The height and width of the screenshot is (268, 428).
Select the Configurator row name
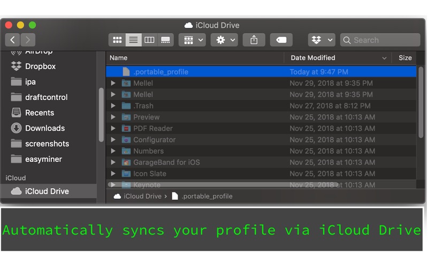point(154,139)
